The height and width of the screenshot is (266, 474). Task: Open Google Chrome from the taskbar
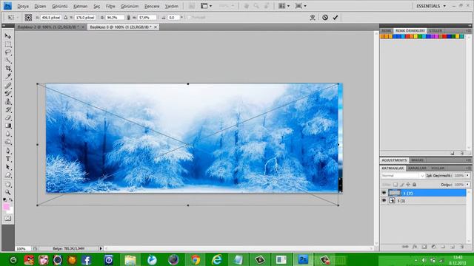tap(196, 259)
